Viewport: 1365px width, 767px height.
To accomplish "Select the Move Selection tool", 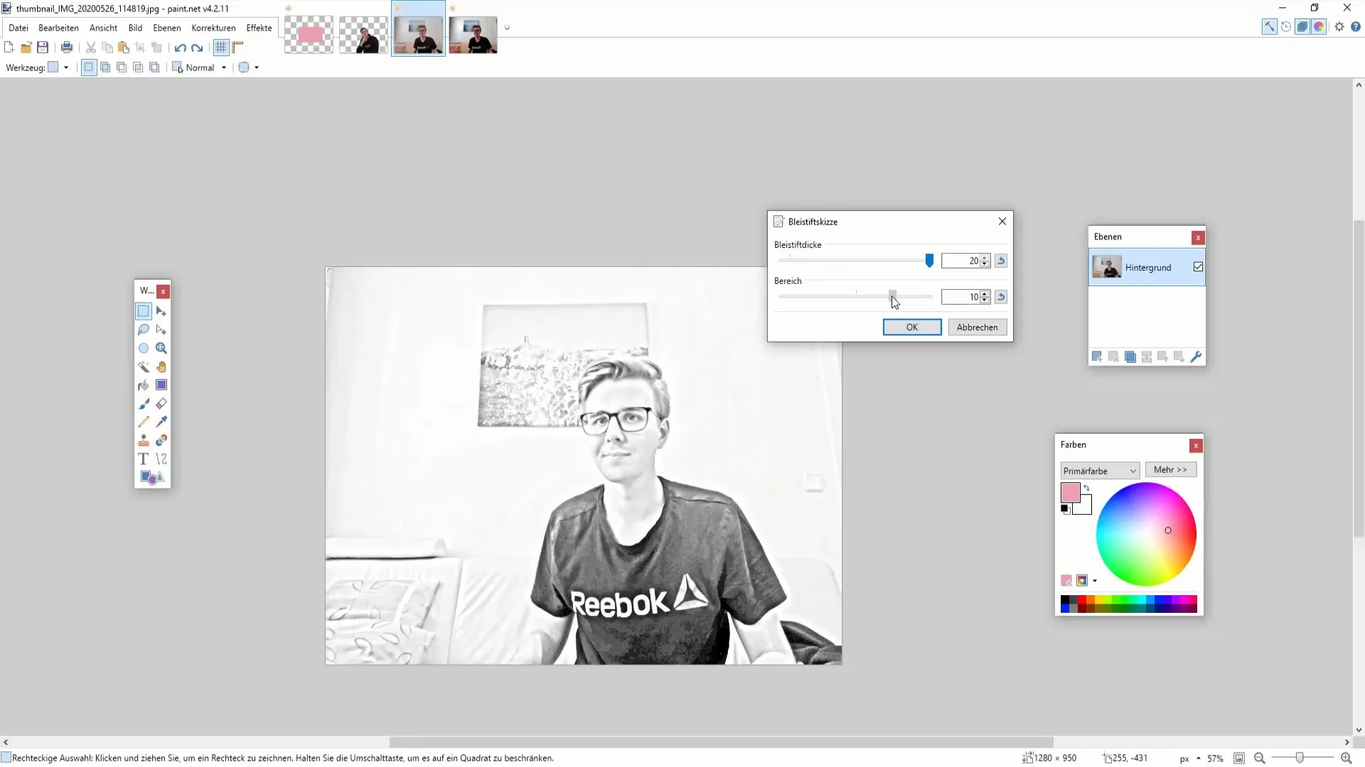I will pos(161,330).
